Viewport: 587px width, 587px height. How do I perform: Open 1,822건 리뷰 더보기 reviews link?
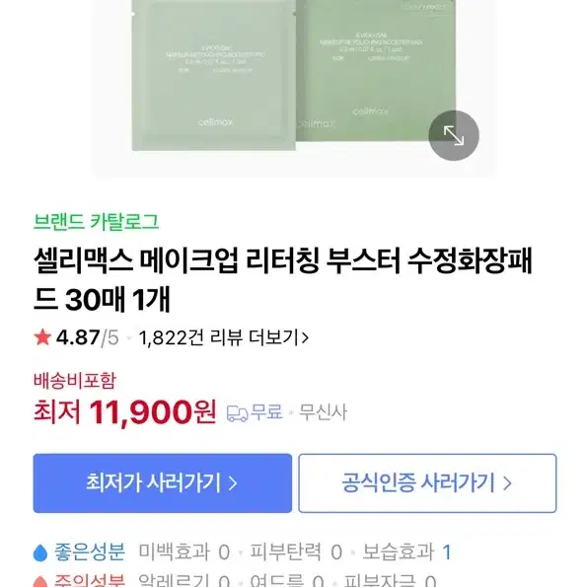223,337
